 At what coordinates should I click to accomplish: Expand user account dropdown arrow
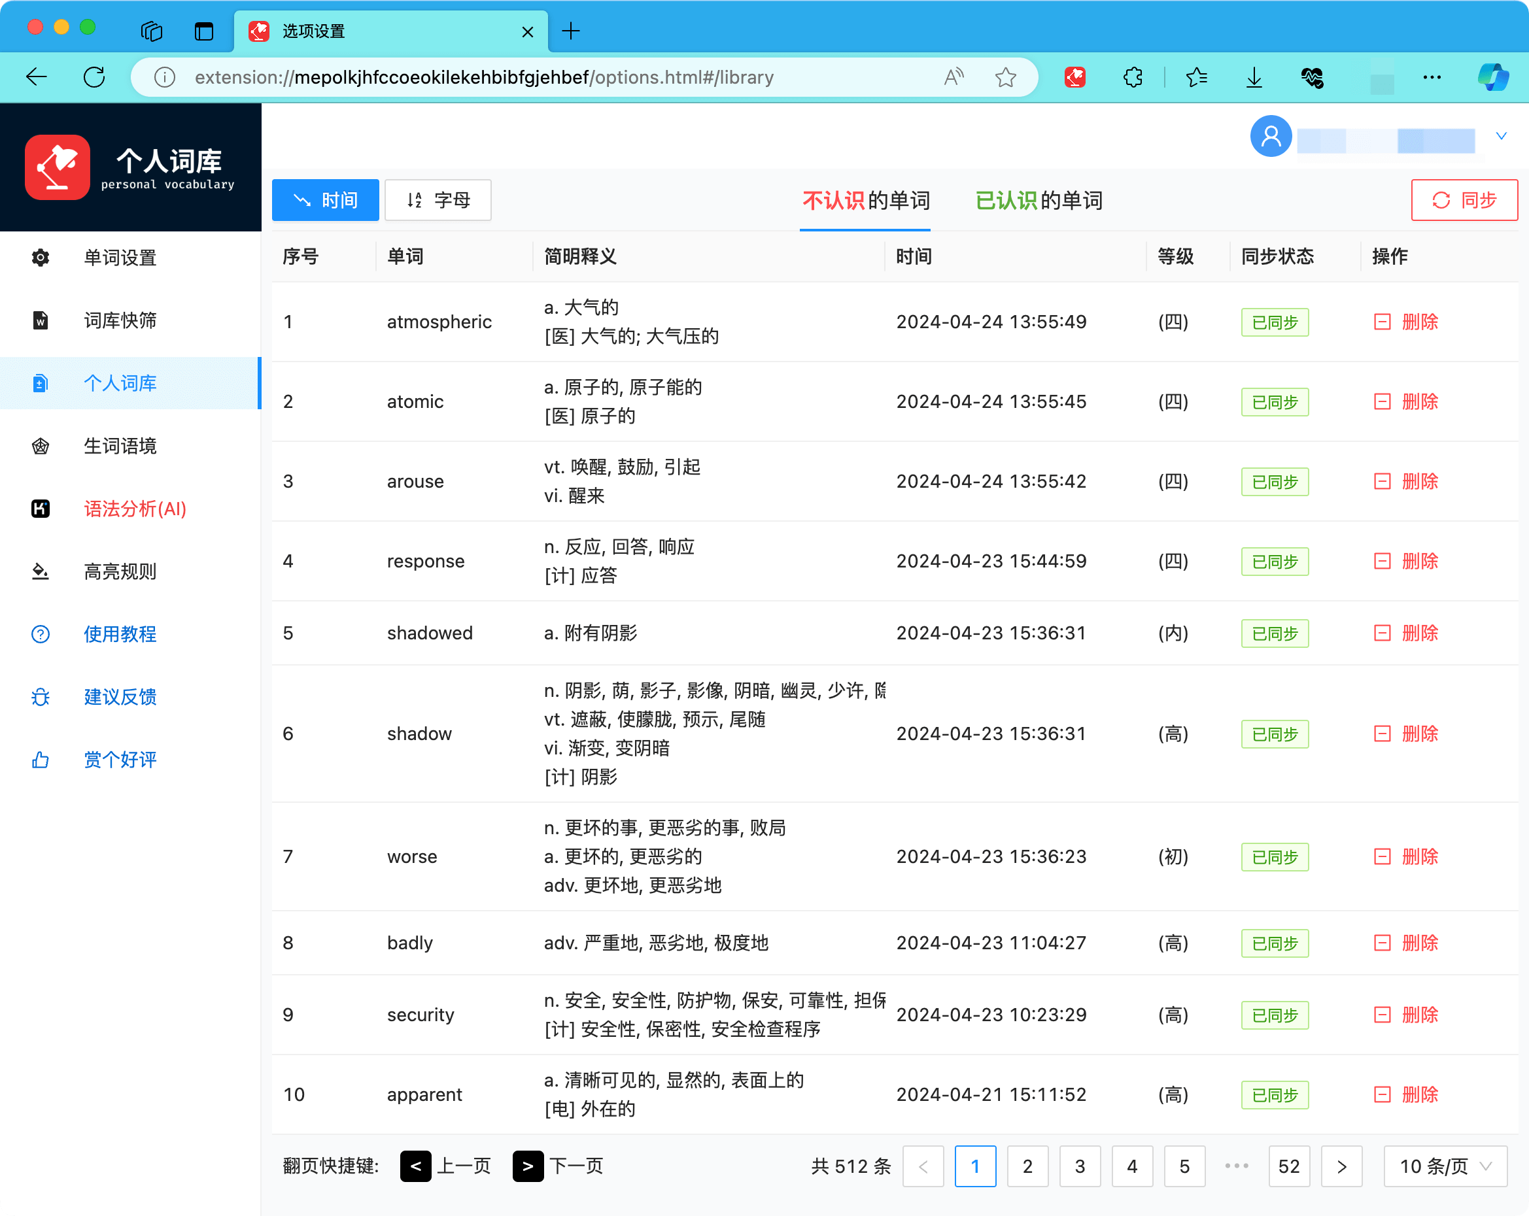1501,136
